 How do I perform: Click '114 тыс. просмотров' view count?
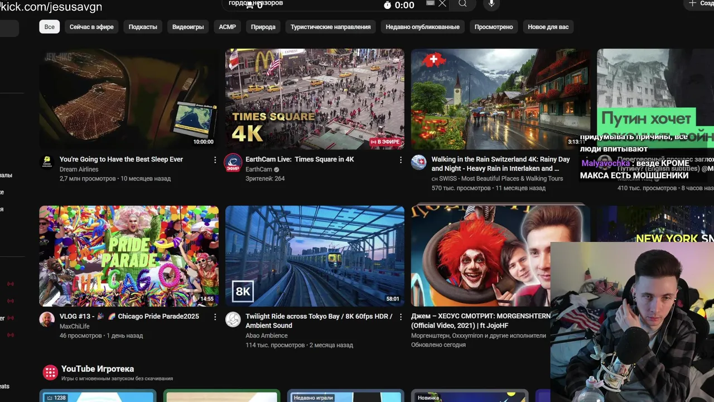click(x=275, y=345)
